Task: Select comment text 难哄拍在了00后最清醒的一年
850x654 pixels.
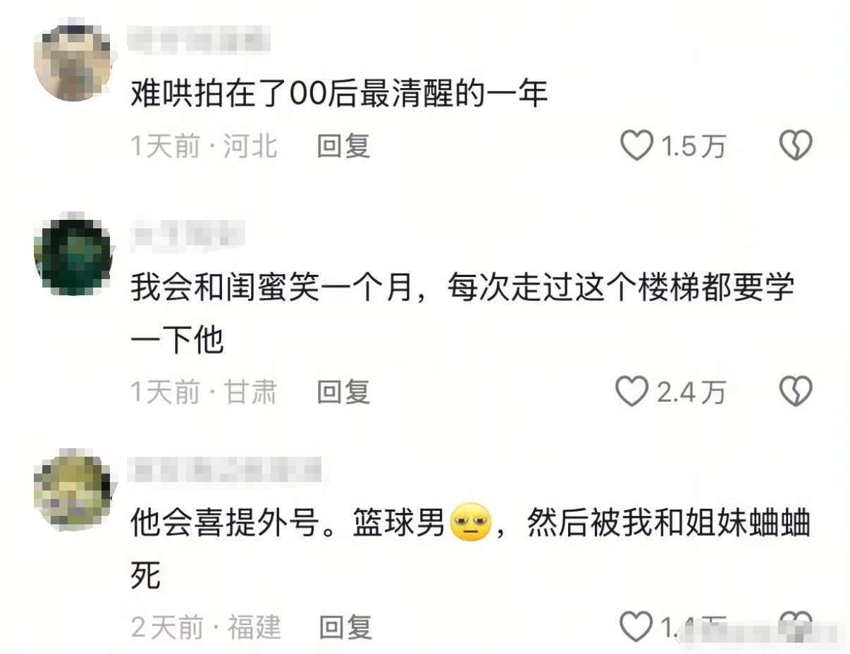Action: point(339,94)
